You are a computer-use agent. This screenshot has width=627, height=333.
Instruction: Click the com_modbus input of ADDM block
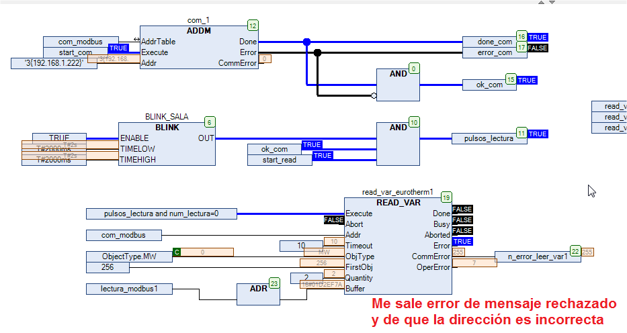[x=81, y=42]
